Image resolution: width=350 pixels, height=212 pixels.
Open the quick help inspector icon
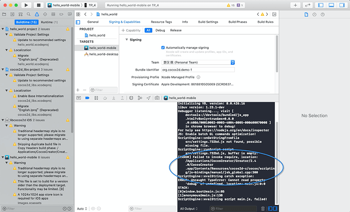point(323,15)
